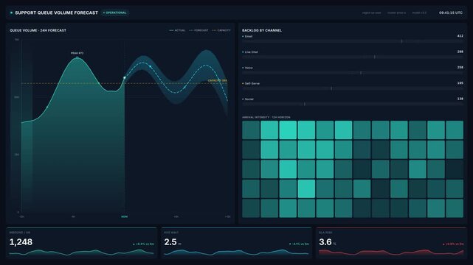Select the Self-Serve backlog bar
This screenshot has width=473, height=265.
click(x=352, y=88)
